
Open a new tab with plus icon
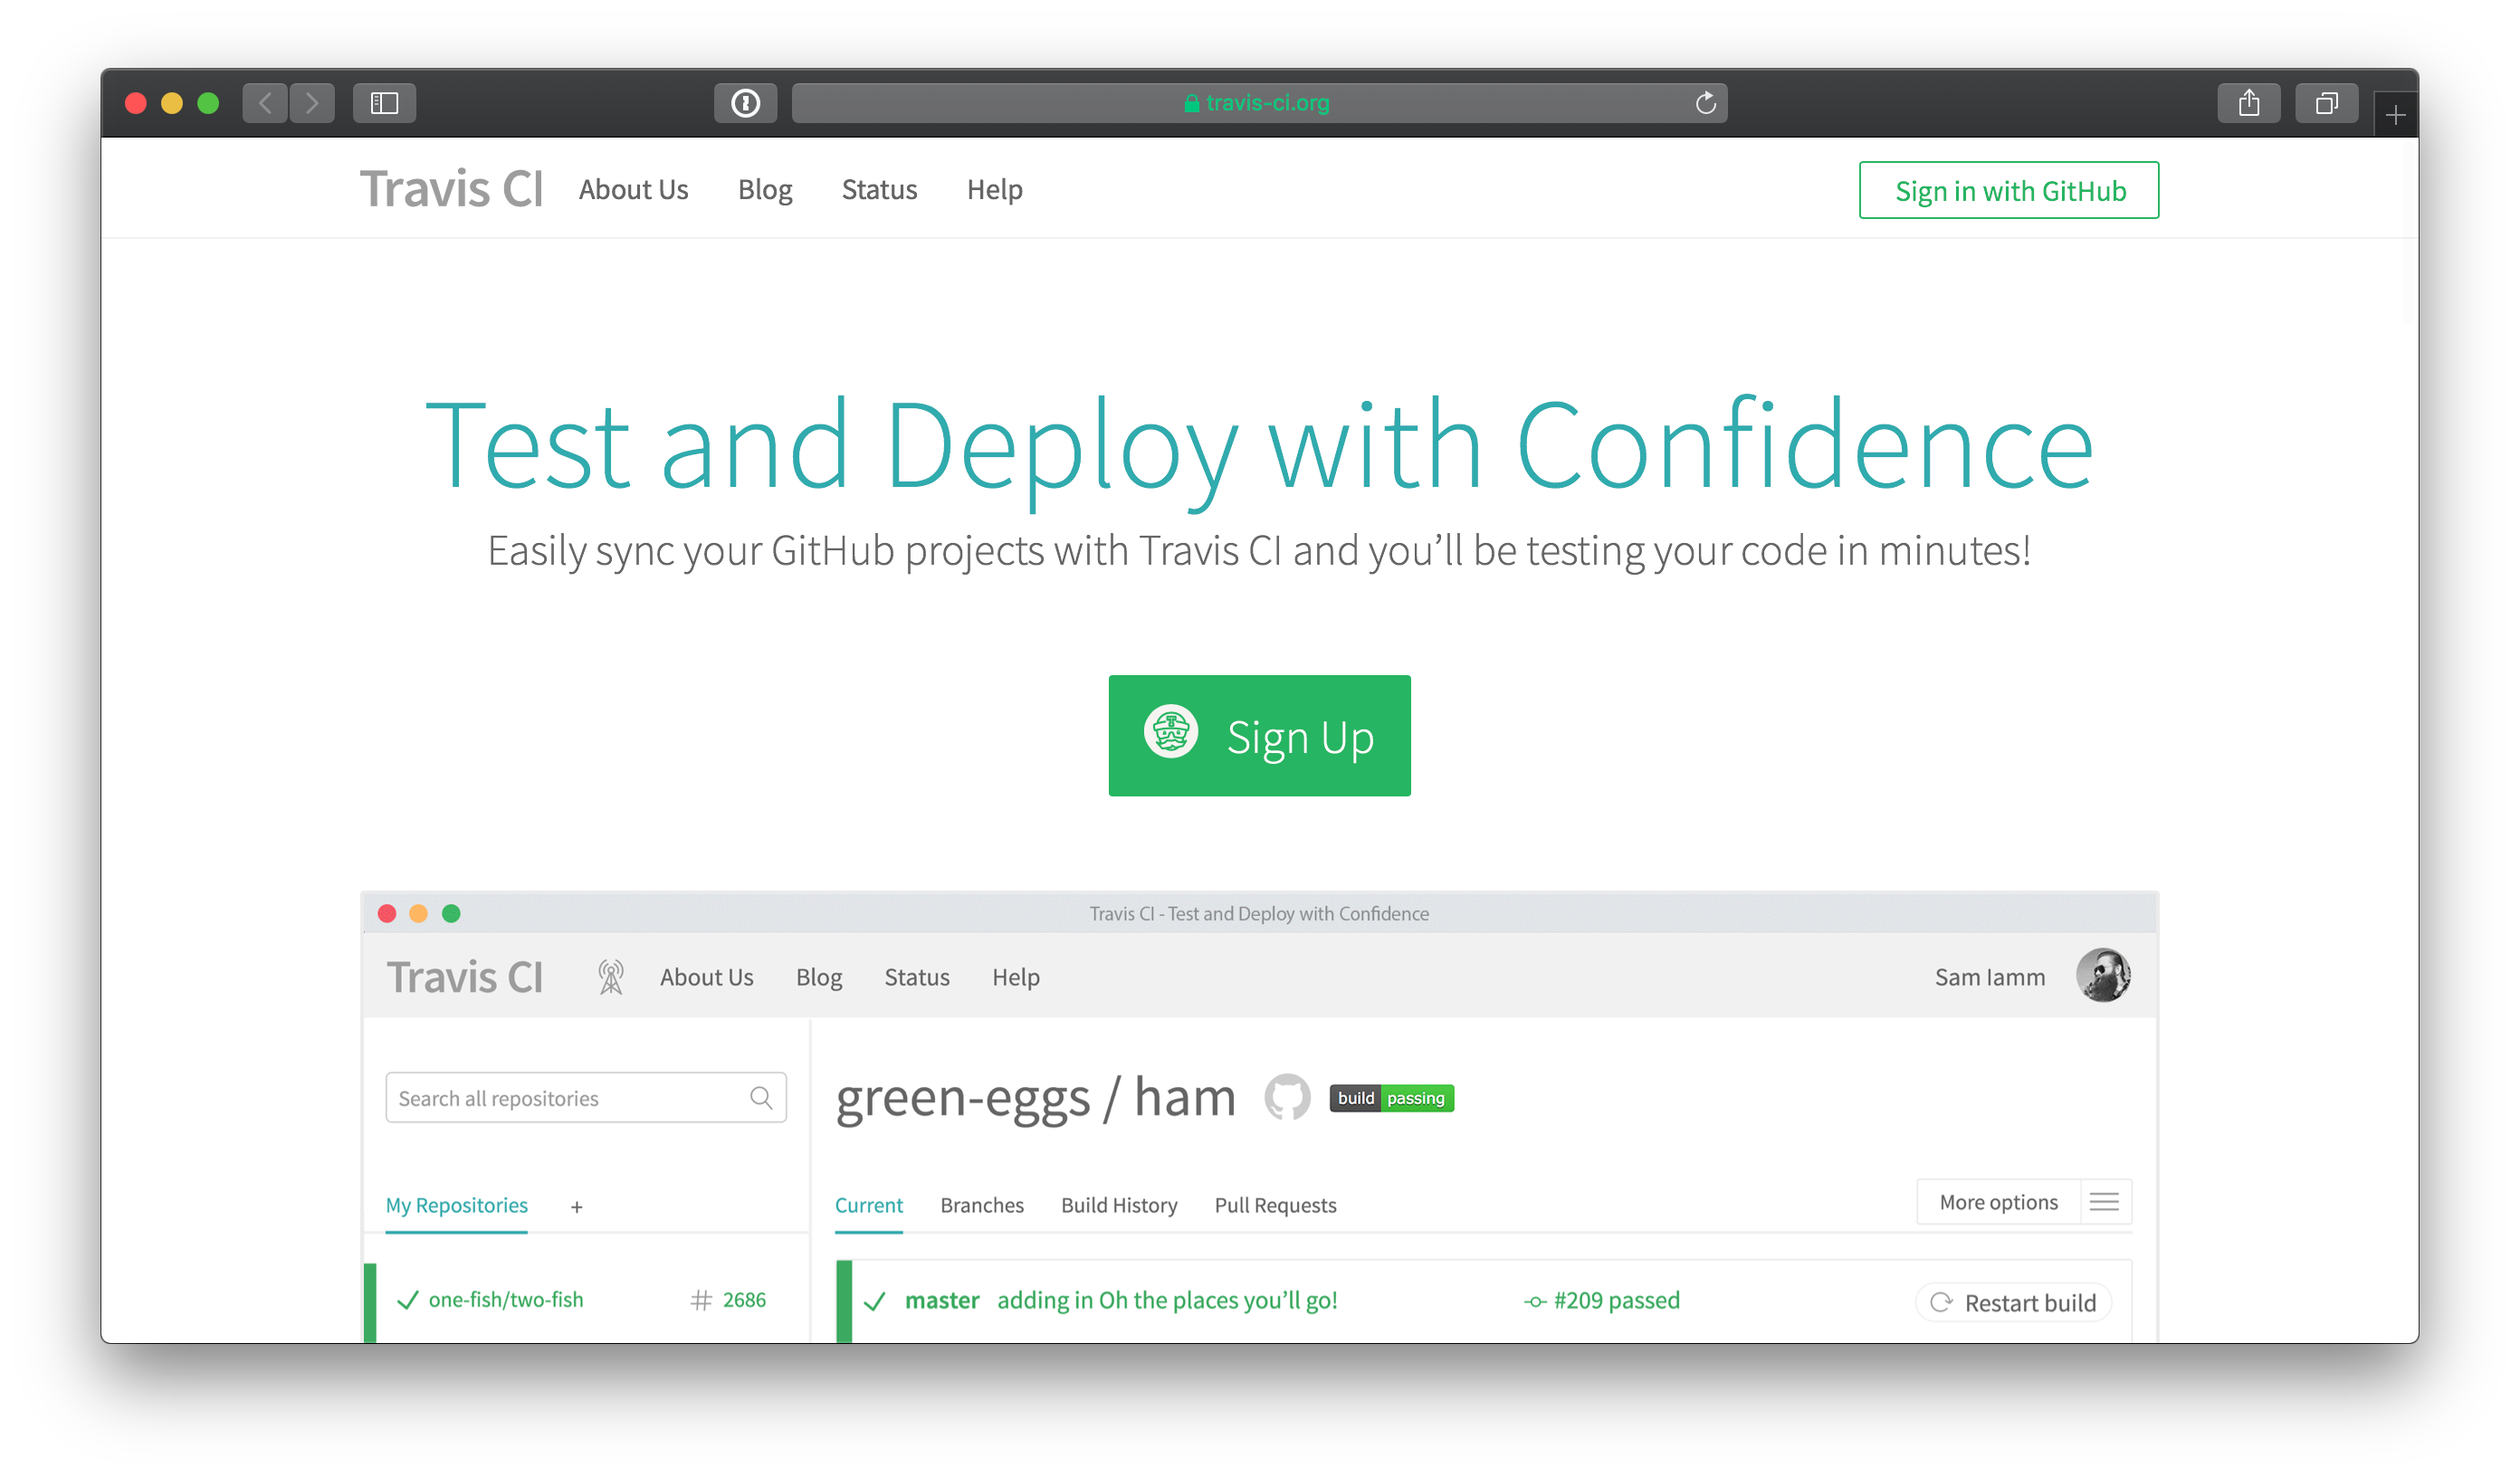tap(2395, 115)
